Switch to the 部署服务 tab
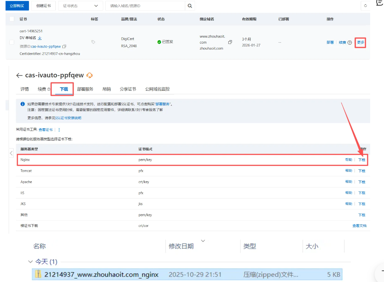 coord(85,89)
